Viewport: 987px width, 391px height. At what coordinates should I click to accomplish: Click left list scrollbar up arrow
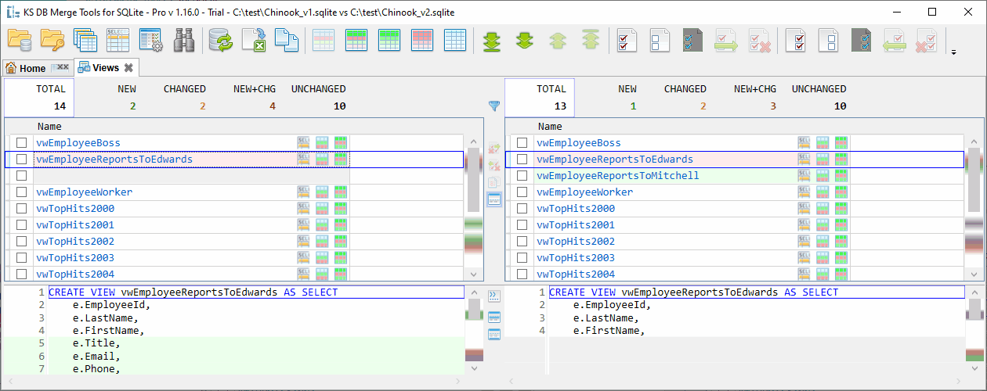tap(473, 142)
